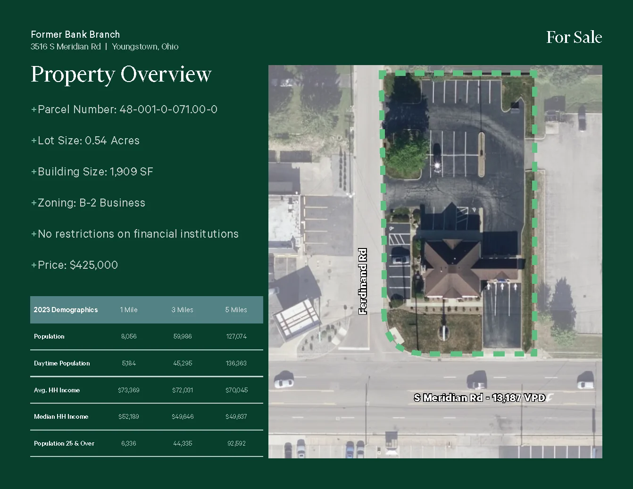Select the 'Former Bank Branch' title

[75, 34]
